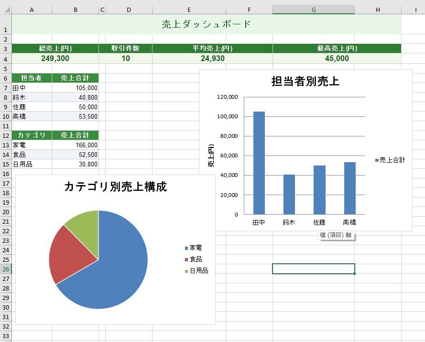Image resolution: width=425 pixels, height=342 pixels.
Task: Click the 鈴木 name cell
Action: tap(32, 97)
